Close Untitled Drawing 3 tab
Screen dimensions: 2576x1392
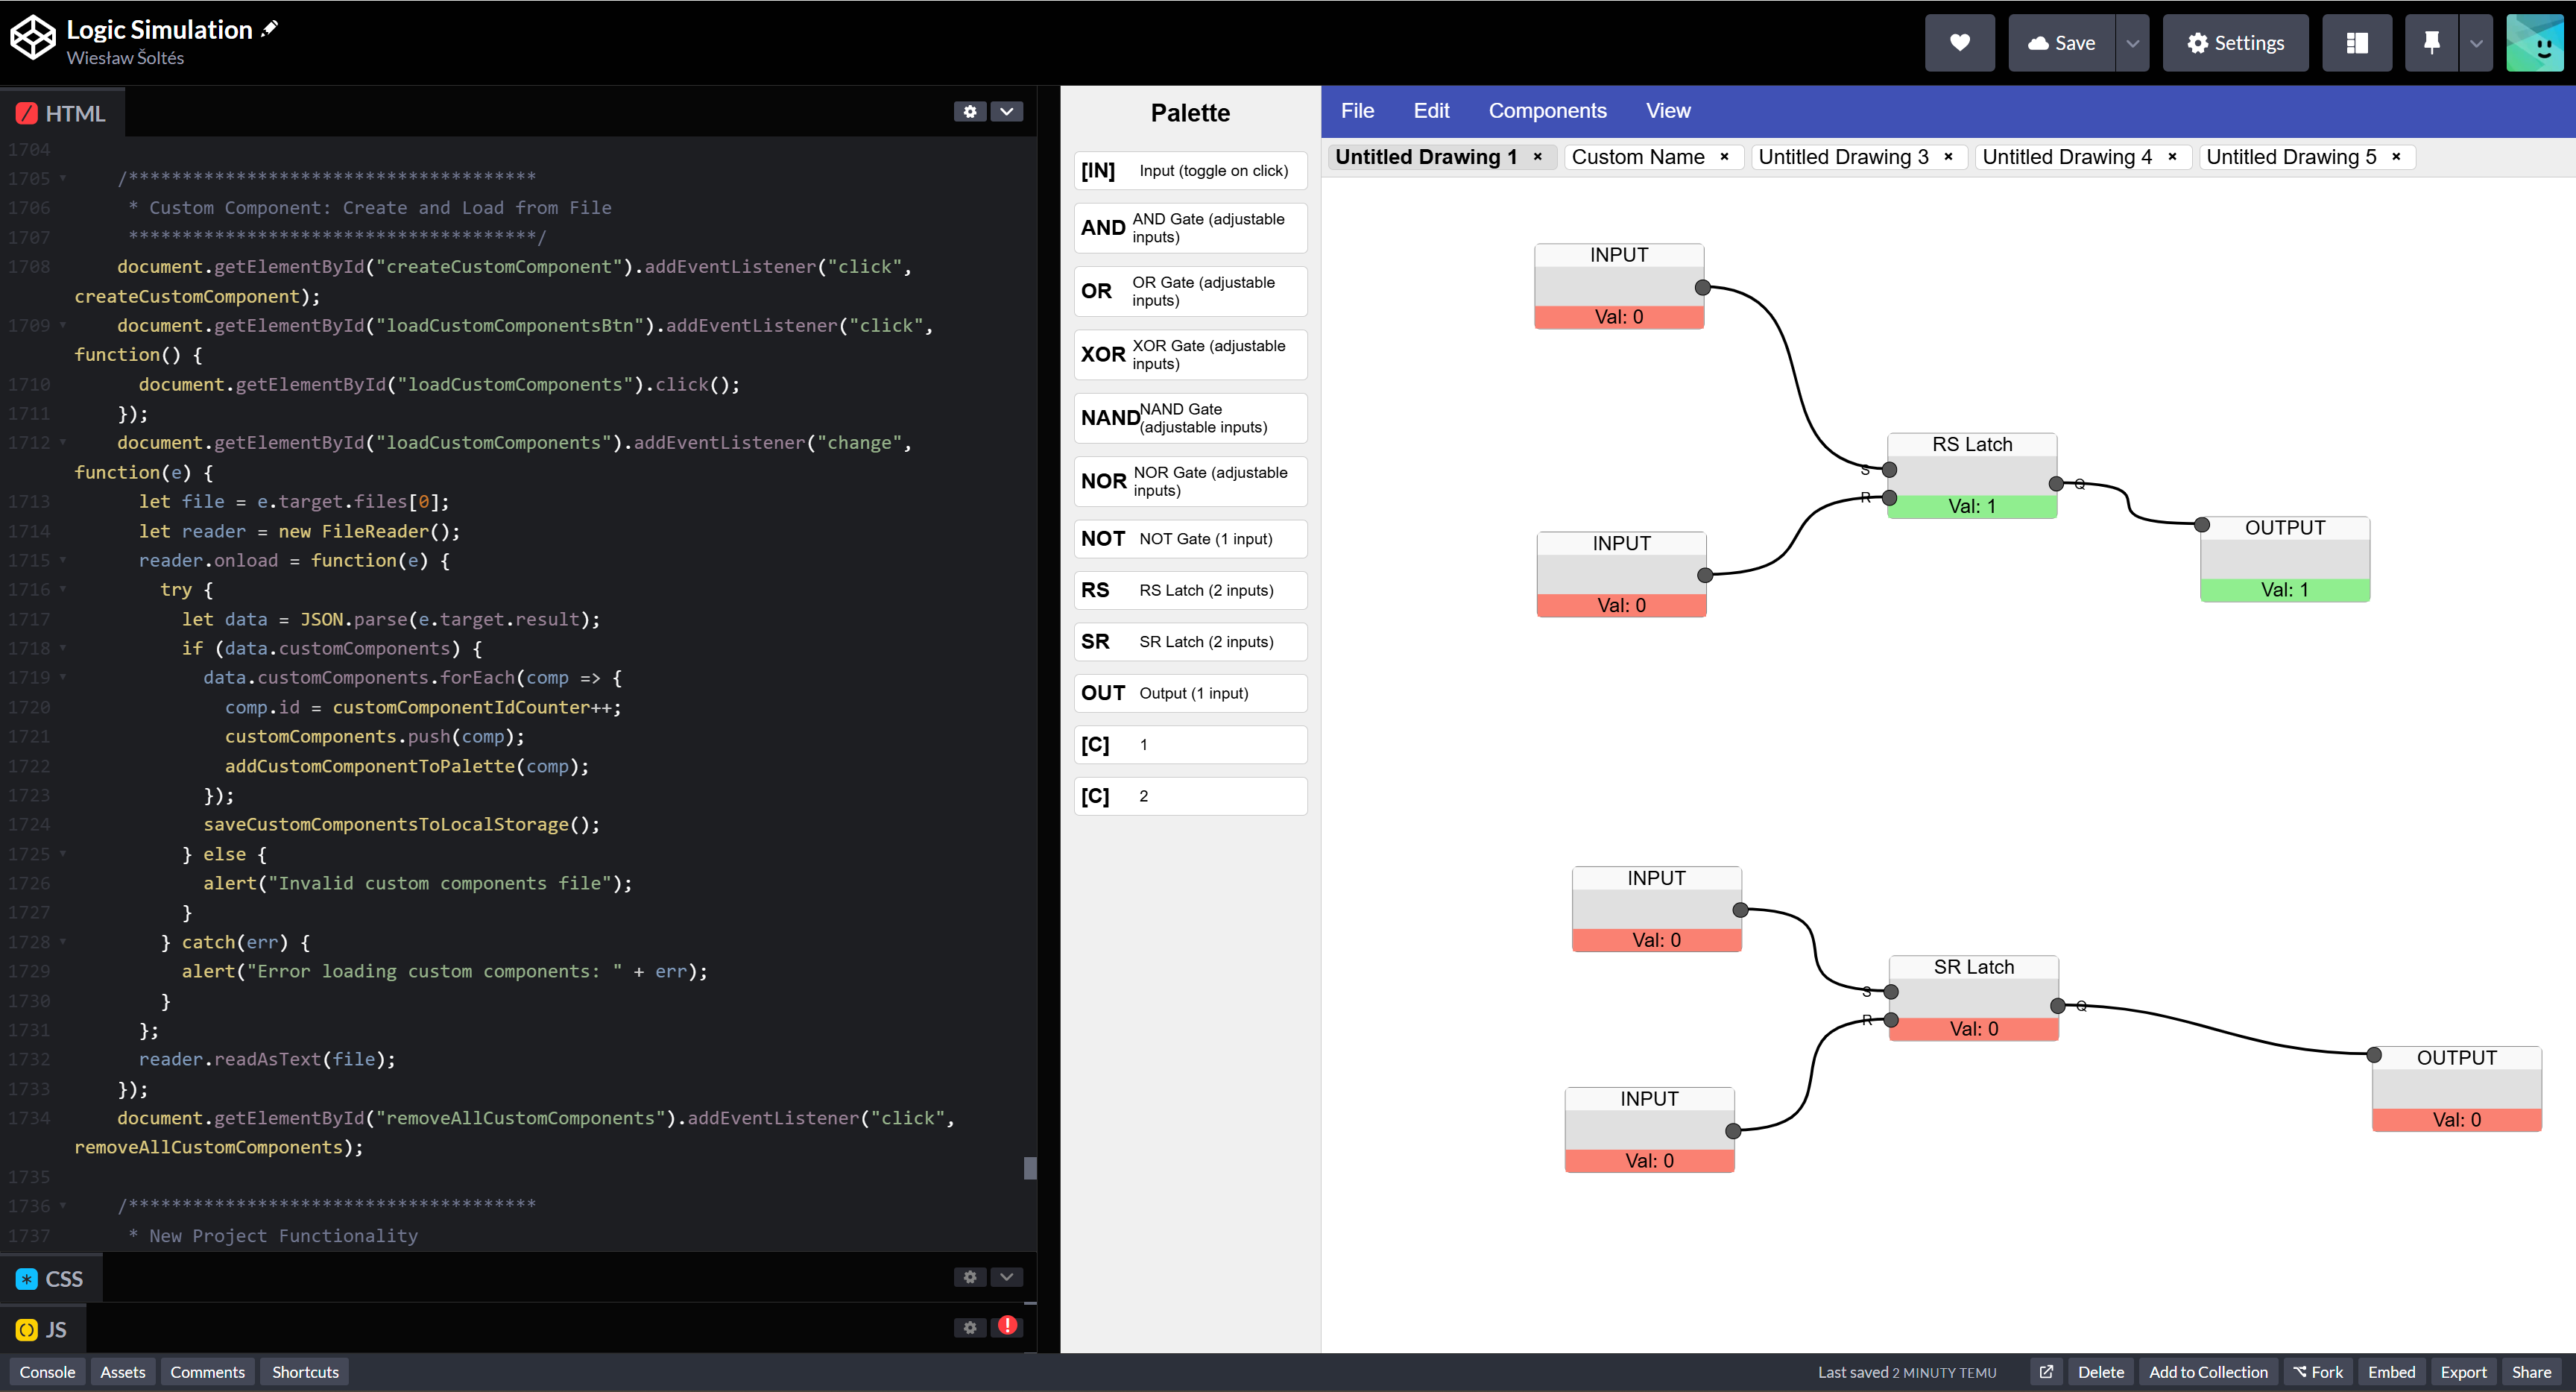tap(1948, 157)
